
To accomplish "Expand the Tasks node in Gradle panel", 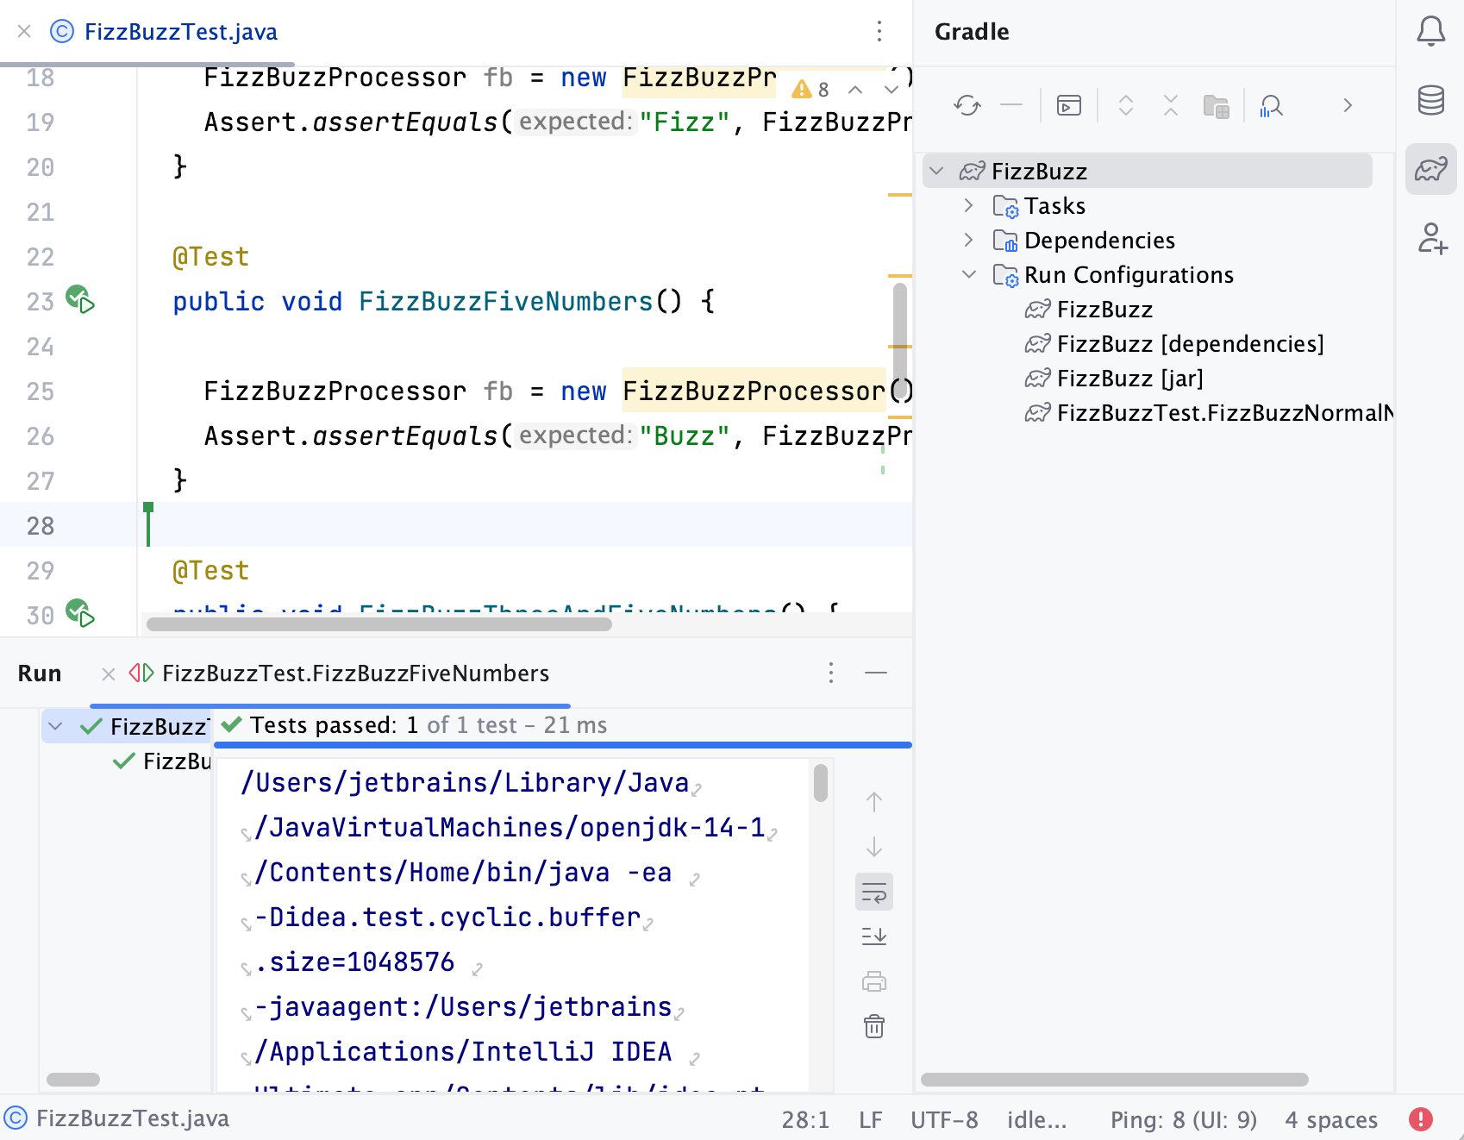I will coord(968,205).
